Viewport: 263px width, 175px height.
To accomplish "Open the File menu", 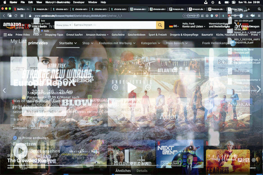I will click(x=23, y=2).
